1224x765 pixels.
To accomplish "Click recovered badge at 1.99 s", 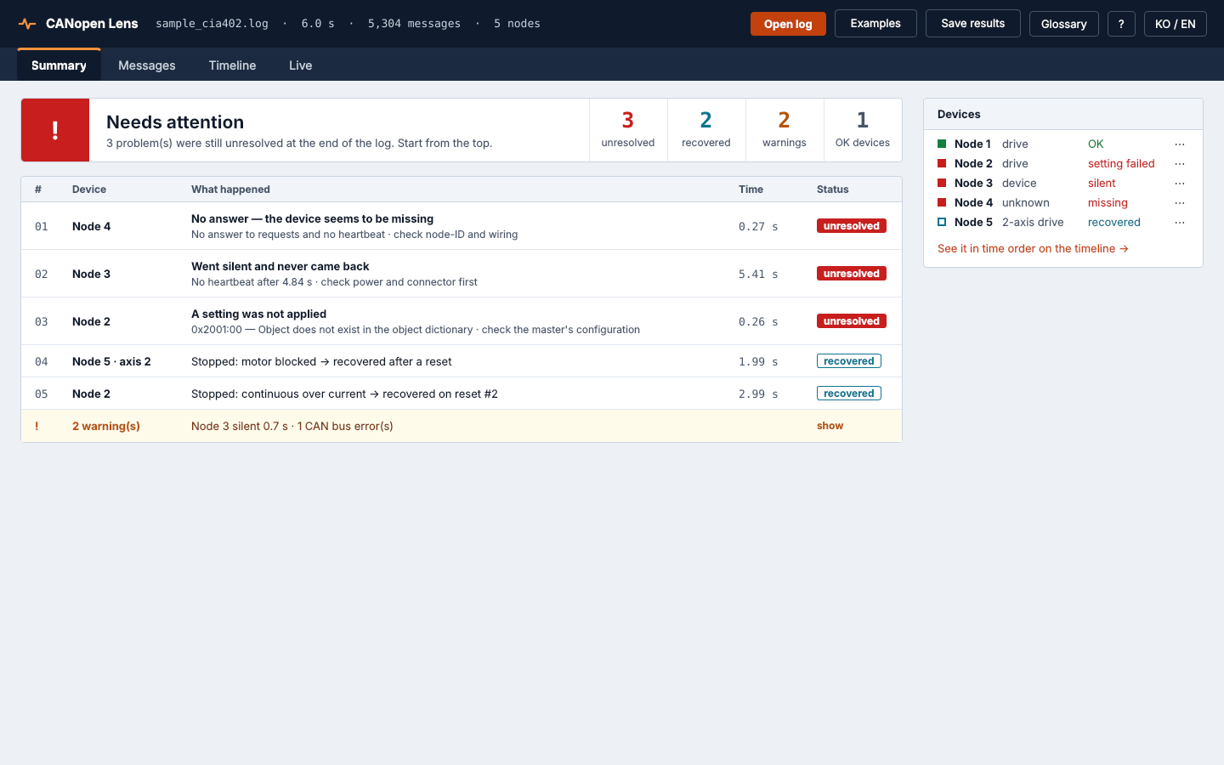I will click(x=849, y=361).
